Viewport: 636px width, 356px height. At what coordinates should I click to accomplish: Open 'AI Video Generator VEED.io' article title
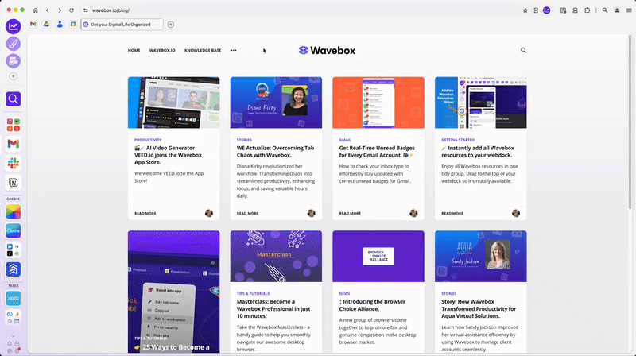click(x=168, y=155)
